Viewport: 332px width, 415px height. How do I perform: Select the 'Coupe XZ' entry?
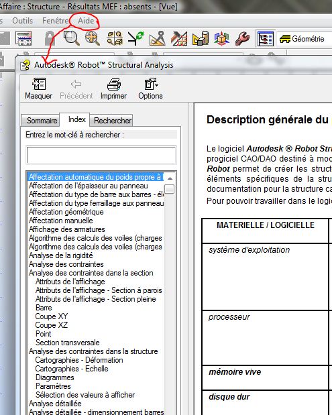[x=52, y=325]
